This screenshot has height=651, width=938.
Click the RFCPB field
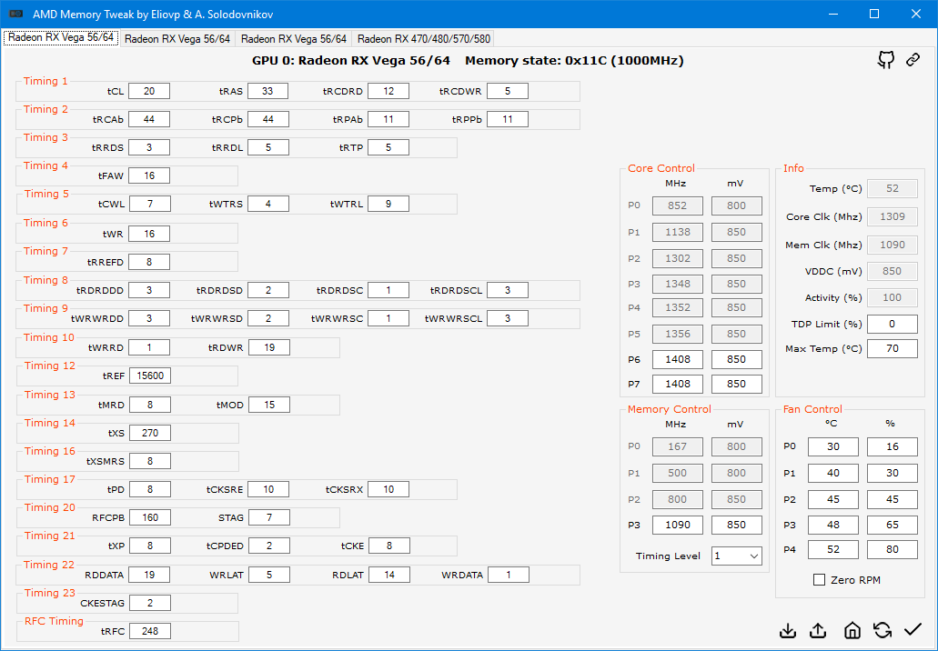point(149,517)
